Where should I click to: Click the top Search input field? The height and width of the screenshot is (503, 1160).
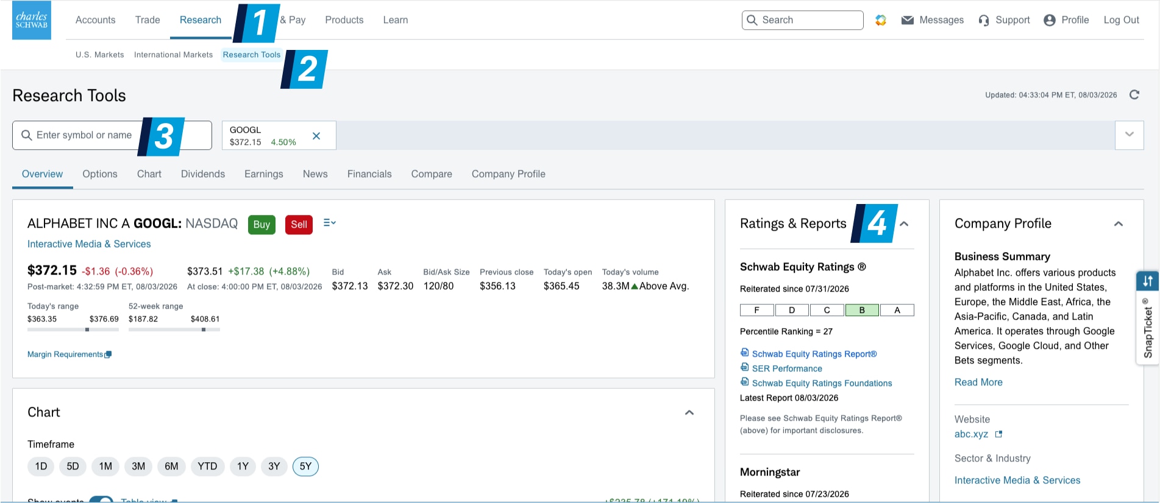coord(802,20)
